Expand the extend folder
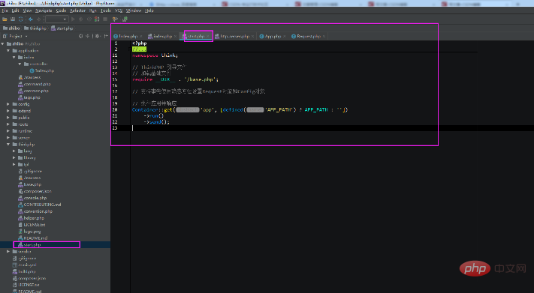This screenshot has width=534, height=293. [x=8, y=111]
